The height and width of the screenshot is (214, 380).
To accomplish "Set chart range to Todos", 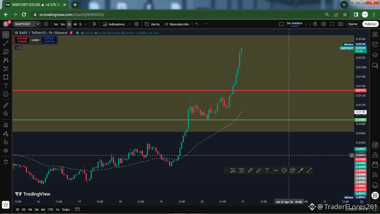I will click(66, 210).
